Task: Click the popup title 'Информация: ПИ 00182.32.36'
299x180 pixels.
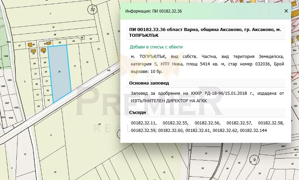Action: pyautogui.click(x=153, y=11)
